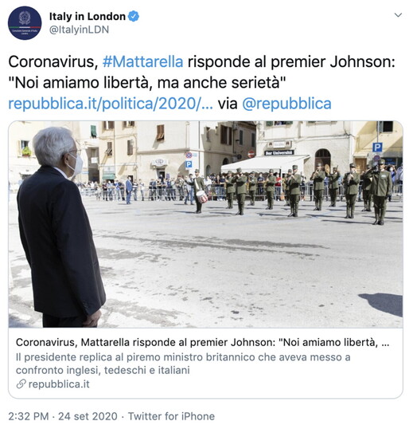Open the Italy in London profile avatar
Image resolution: width=413 pixels, height=433 pixels.
click(x=25, y=23)
